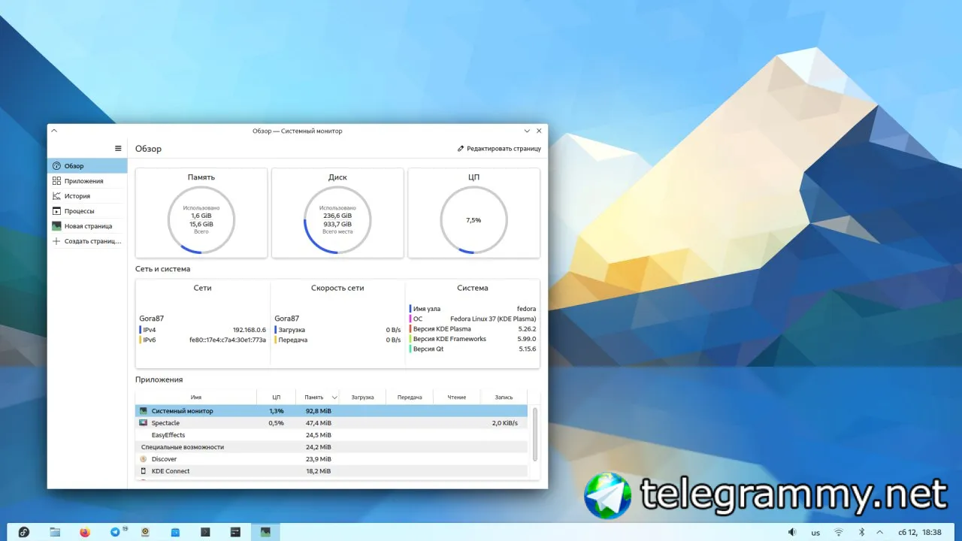Click the Bluetooth icon in the system tray

[862, 532]
